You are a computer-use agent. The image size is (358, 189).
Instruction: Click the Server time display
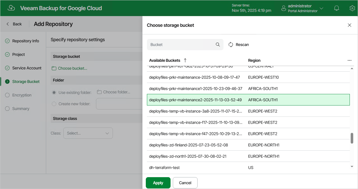(252, 8)
